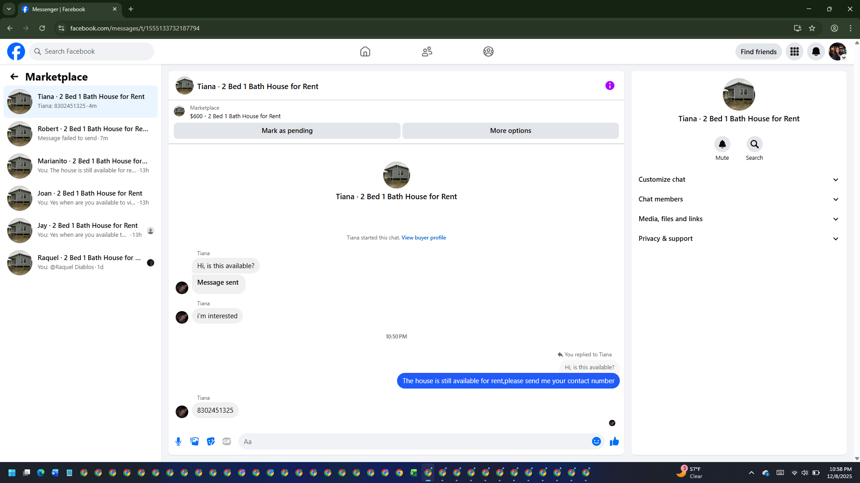The image size is (860, 483).
Task: Open the Raquel conversation in list
Action: point(81,263)
